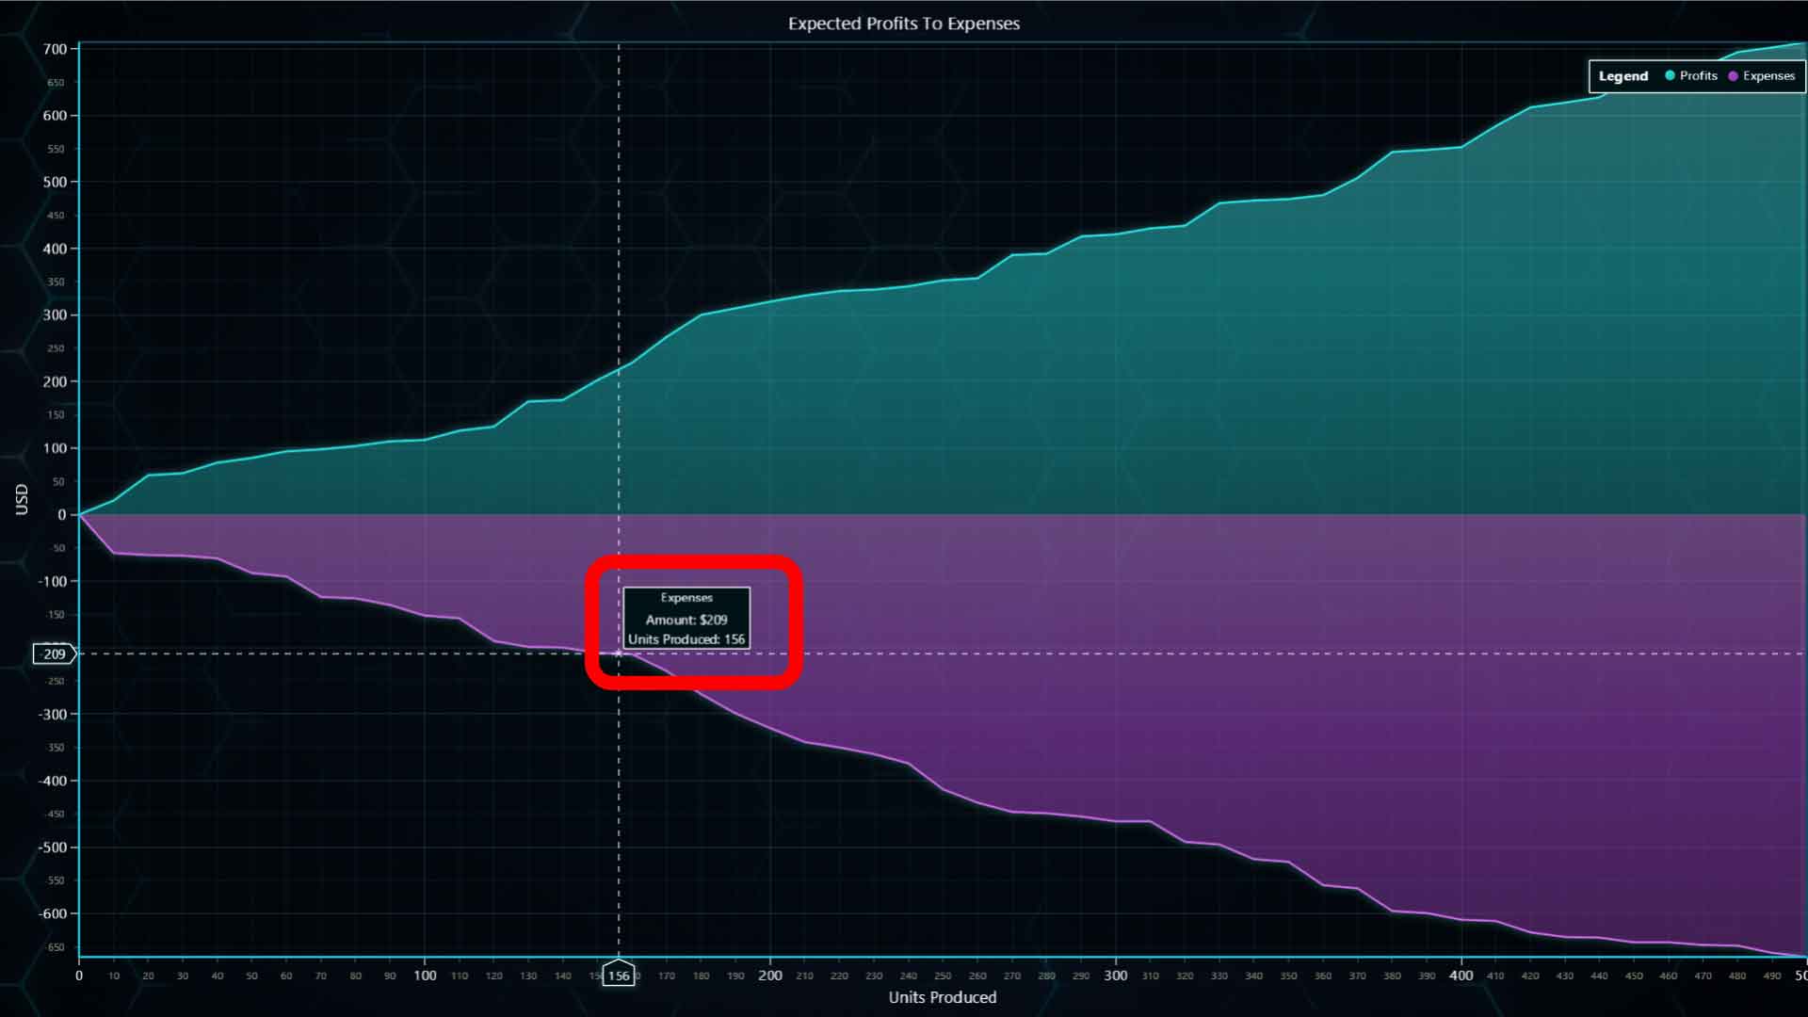Click the 490 minor tick on X-axis
This screenshot has width=1808, height=1017.
(x=1772, y=977)
